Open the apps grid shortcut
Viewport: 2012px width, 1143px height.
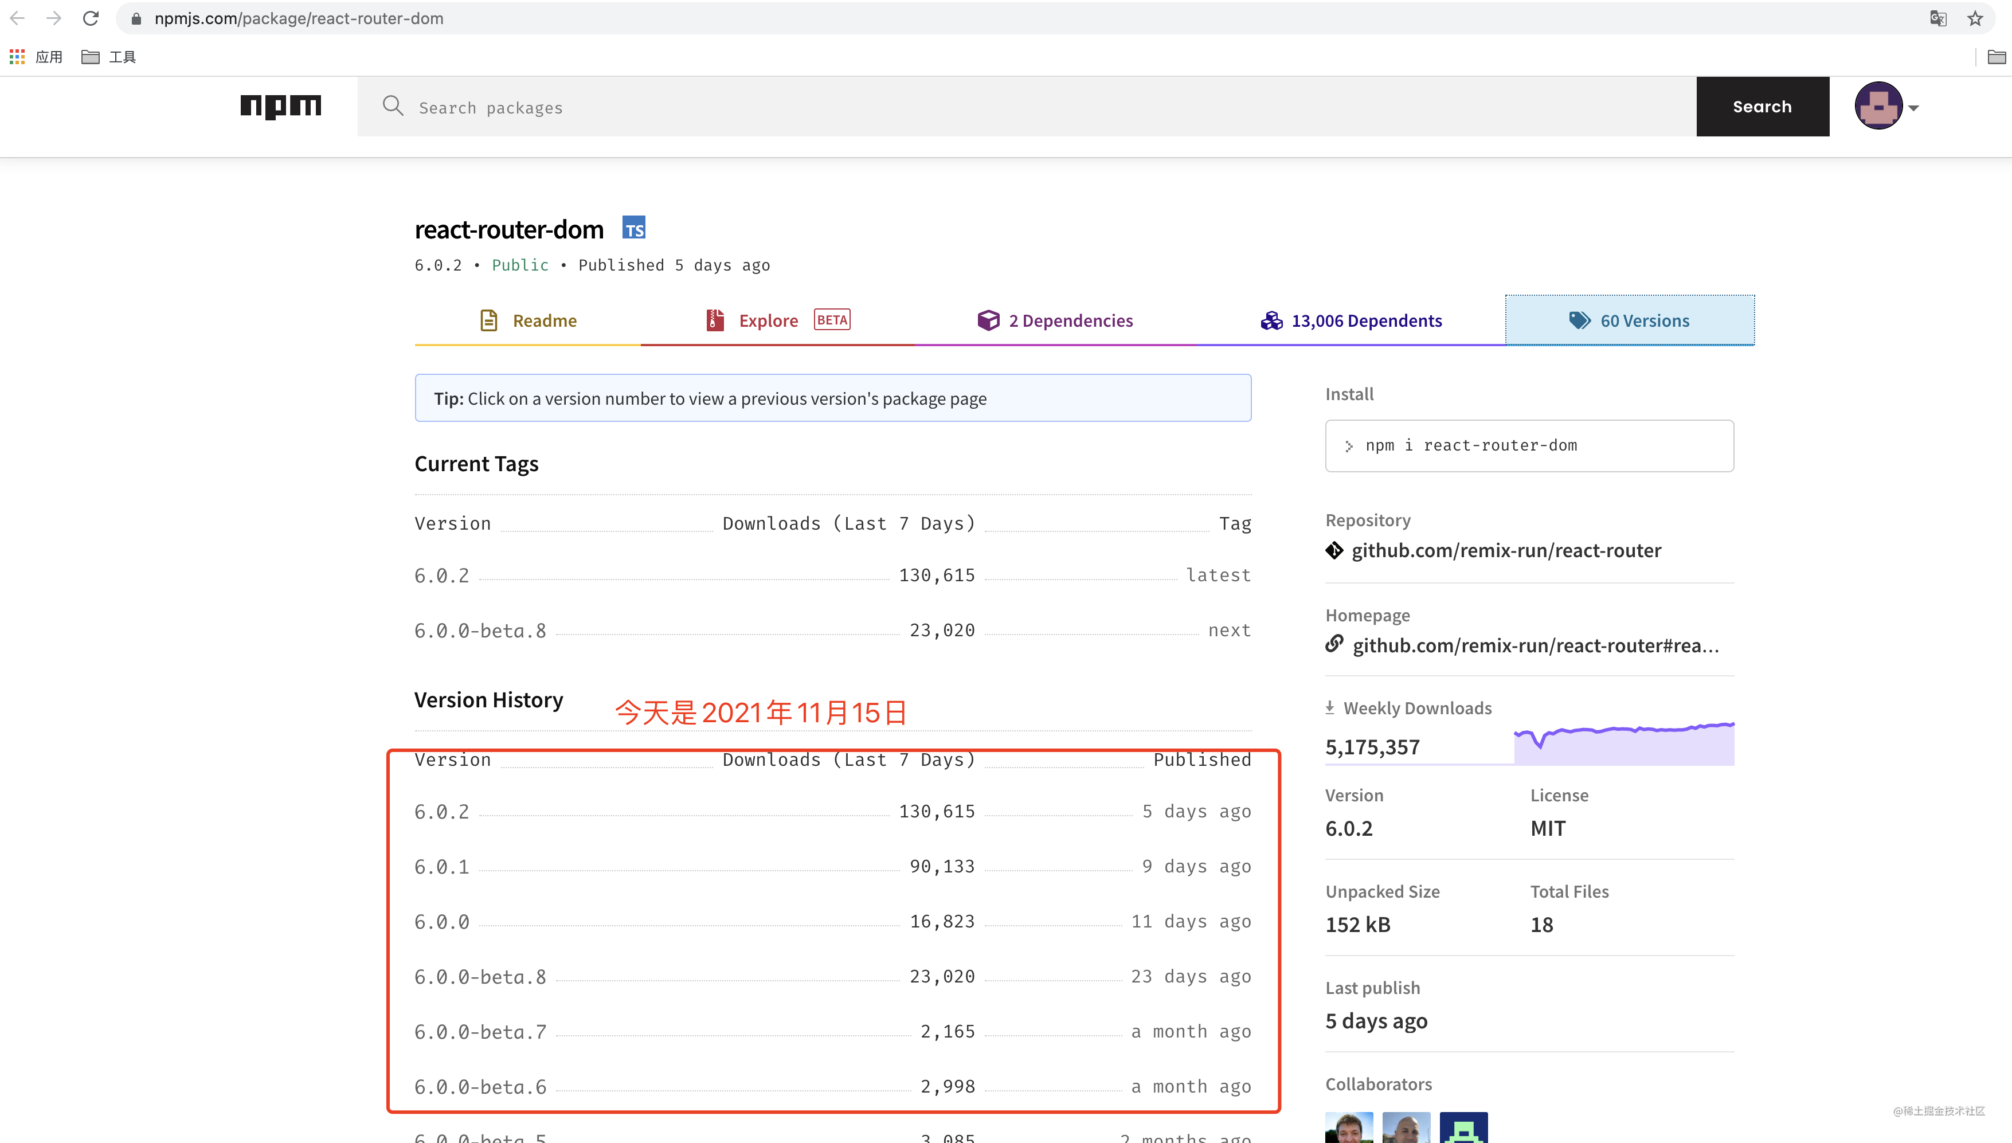point(17,57)
